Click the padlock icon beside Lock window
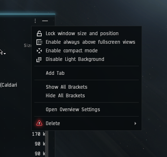The width and height of the screenshot is (167, 157). click(39, 34)
